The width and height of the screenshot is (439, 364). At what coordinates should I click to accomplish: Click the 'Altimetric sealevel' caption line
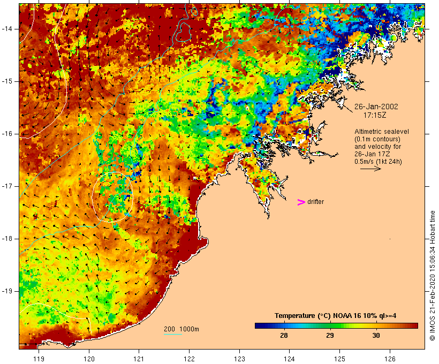tap(382, 132)
